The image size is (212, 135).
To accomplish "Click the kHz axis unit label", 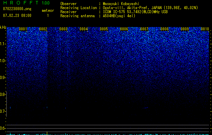I will pos(3,27).
